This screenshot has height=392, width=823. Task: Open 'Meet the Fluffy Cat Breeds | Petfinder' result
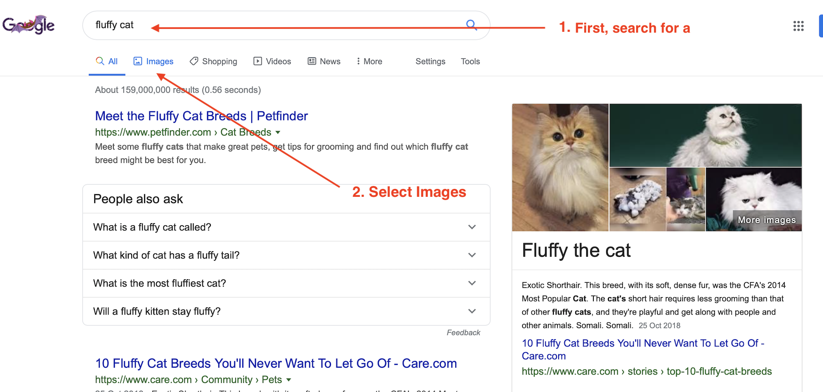201,116
